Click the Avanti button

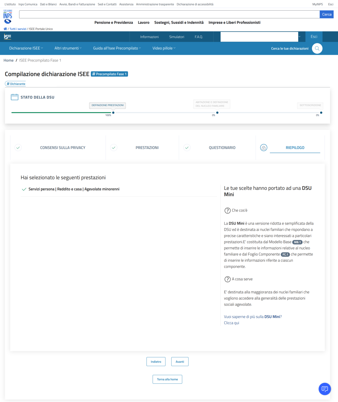pos(180,362)
